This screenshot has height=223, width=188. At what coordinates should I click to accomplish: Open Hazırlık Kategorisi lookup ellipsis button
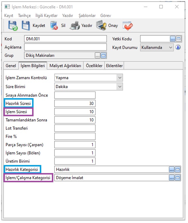click(172, 169)
